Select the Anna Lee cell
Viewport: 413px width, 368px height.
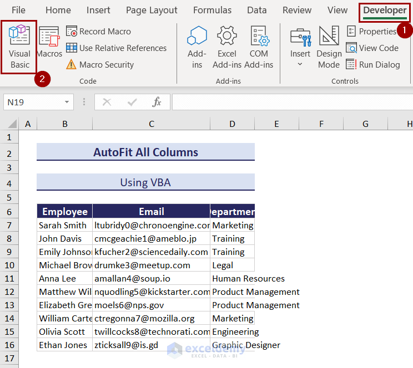coord(65,278)
